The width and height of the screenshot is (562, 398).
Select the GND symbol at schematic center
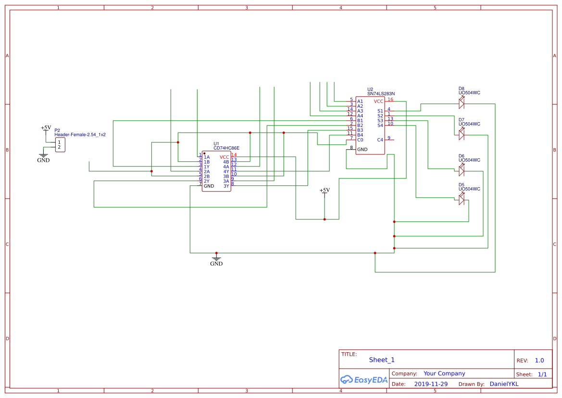[217, 259]
